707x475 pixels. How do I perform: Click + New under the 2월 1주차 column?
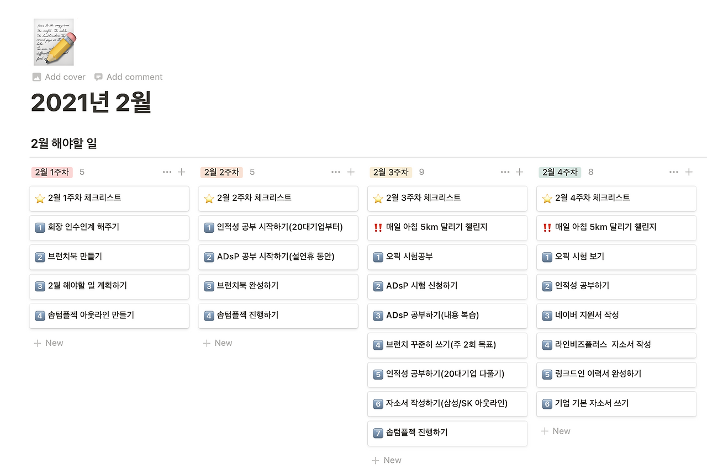click(x=48, y=343)
